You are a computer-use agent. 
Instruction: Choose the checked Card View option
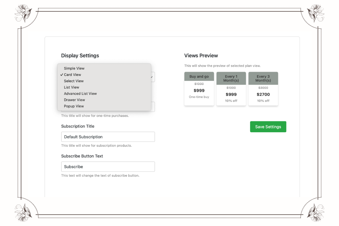pos(73,75)
